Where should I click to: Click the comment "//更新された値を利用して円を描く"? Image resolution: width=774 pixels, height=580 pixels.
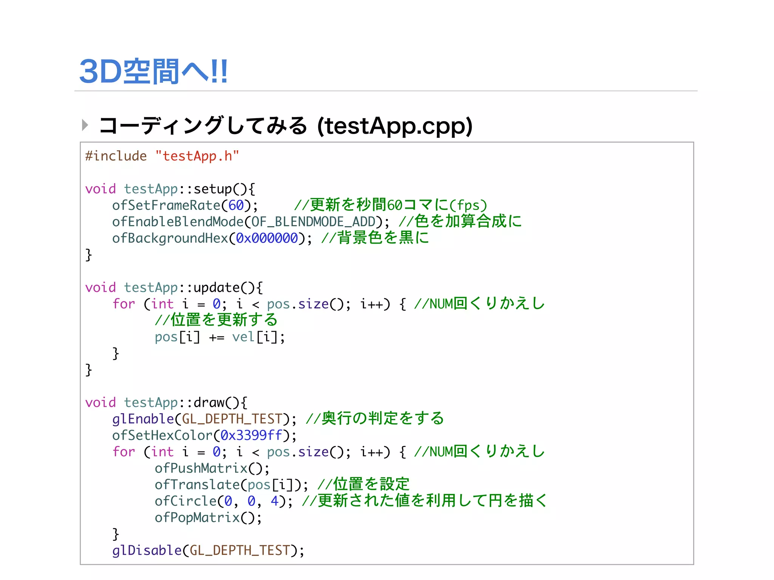(425, 501)
